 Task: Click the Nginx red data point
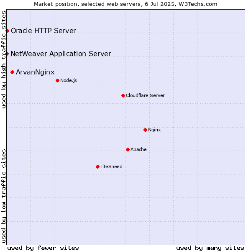point(145,130)
